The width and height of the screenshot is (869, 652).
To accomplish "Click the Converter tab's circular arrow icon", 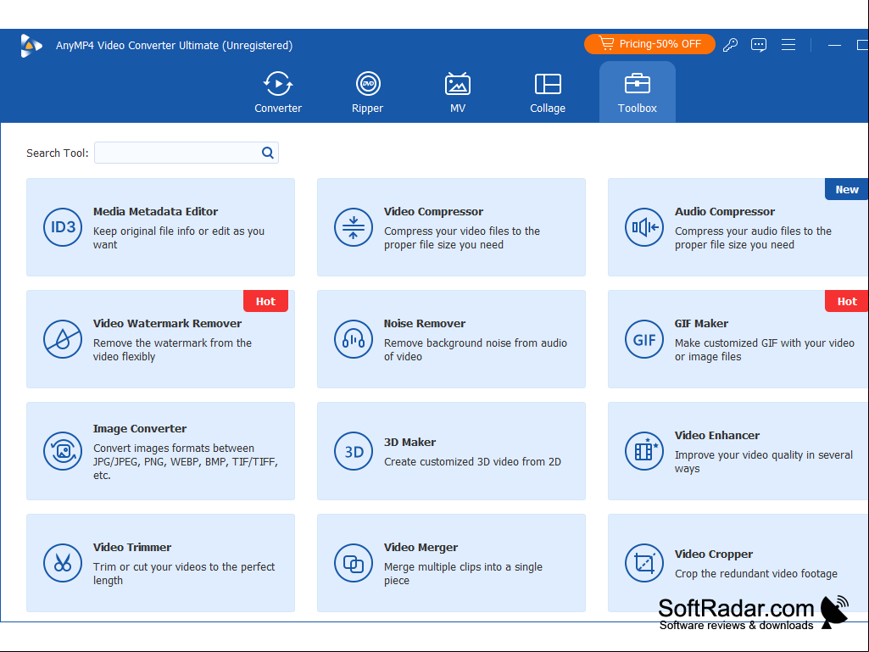I will pos(278,84).
